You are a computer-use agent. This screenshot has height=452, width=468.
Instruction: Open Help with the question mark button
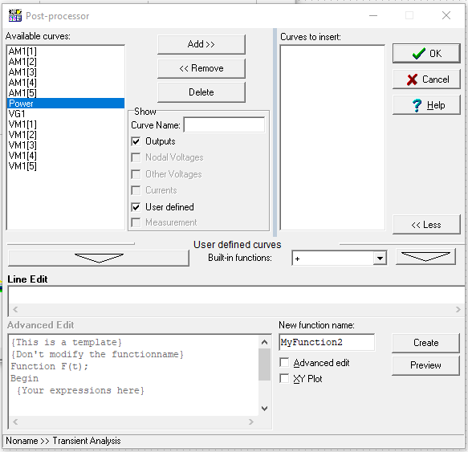coord(426,105)
